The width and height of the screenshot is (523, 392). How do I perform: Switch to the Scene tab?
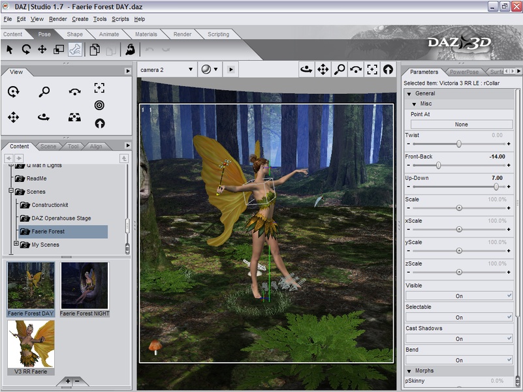click(x=48, y=146)
